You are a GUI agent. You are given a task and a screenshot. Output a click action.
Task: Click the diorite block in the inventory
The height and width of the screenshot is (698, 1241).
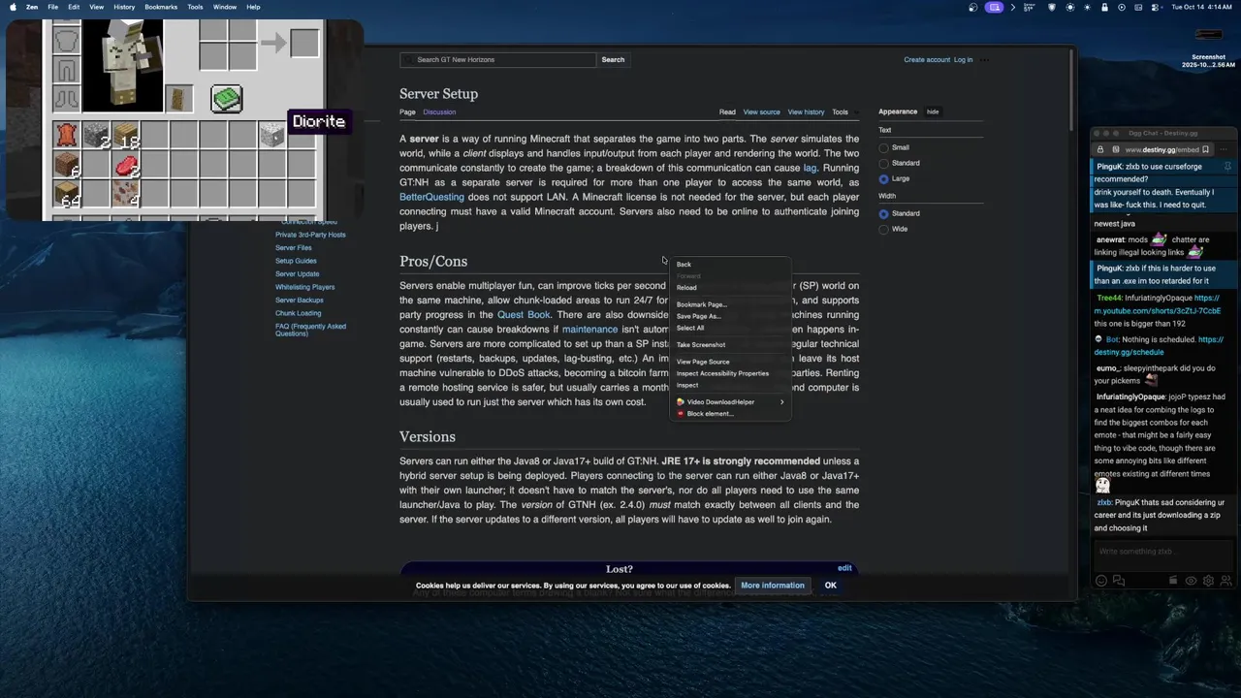tap(271, 136)
